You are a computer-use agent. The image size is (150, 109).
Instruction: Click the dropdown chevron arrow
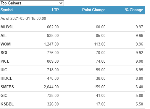coord(61,3)
